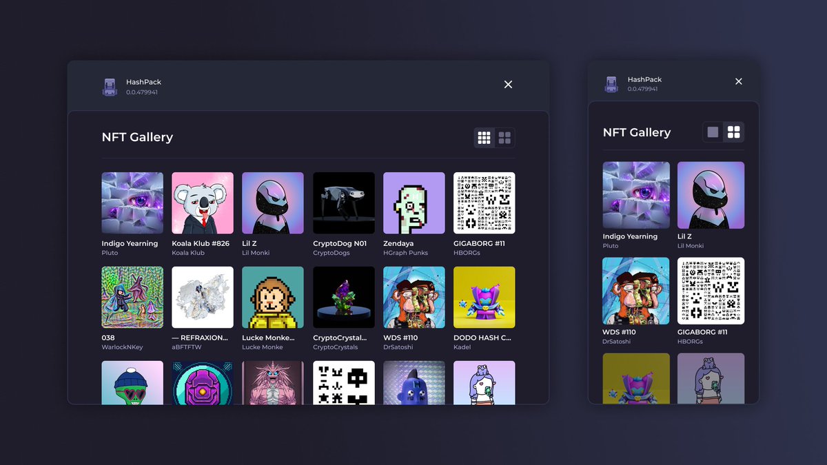Switch to large grid view in large window
This screenshot has width=827, height=465.
click(x=504, y=138)
